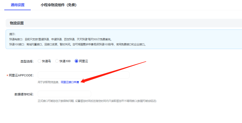242x123 pixels.
Task: Click the 阿里云APPCODE input field
Action: tap(83, 75)
